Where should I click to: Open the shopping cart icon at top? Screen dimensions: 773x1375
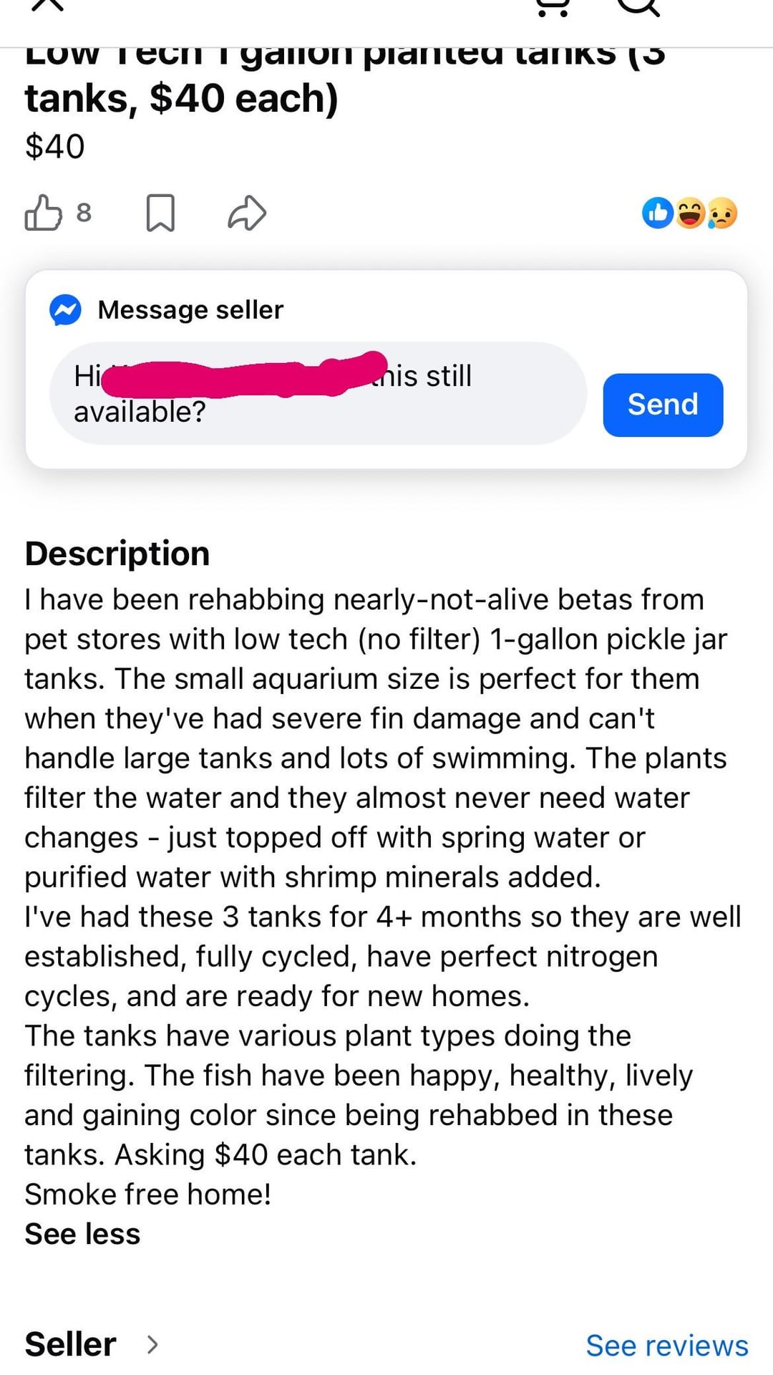coord(553,7)
